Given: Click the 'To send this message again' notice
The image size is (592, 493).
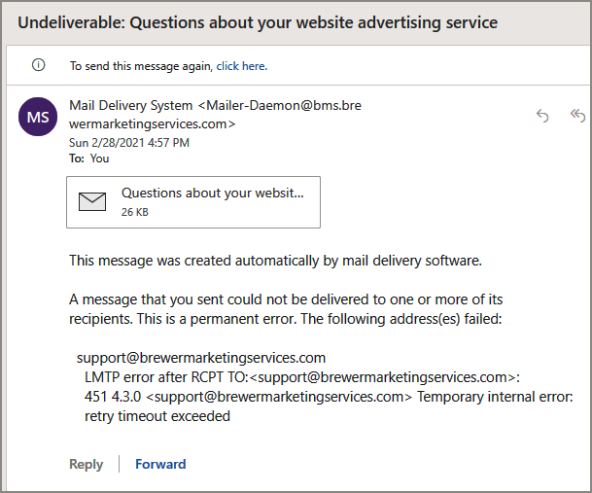Looking at the screenshot, I should point(168,66).
